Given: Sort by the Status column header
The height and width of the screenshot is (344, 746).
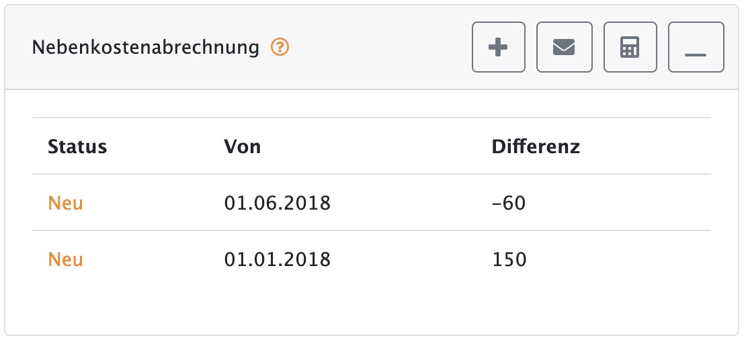Looking at the screenshot, I should 77,146.
